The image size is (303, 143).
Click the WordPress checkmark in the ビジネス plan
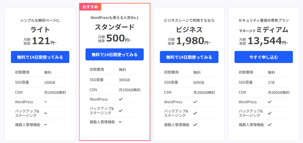195,102
